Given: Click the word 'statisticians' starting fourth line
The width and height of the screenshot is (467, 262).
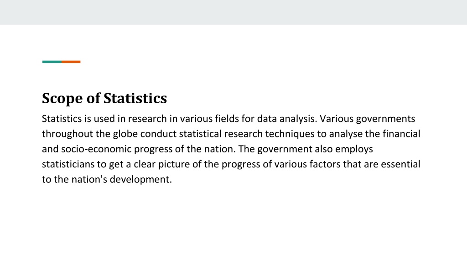Looking at the screenshot, I should [x=68, y=164].
